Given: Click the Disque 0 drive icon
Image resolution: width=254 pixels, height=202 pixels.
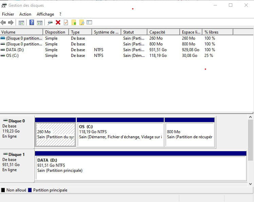Looking at the screenshot, I should (x=5, y=121).
